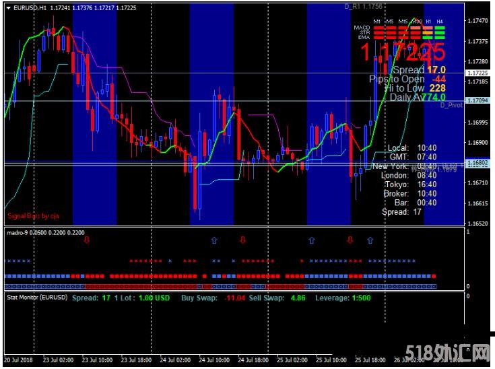Click the triangle arrow before EURUSD,H1 title

pyautogui.click(x=9, y=8)
